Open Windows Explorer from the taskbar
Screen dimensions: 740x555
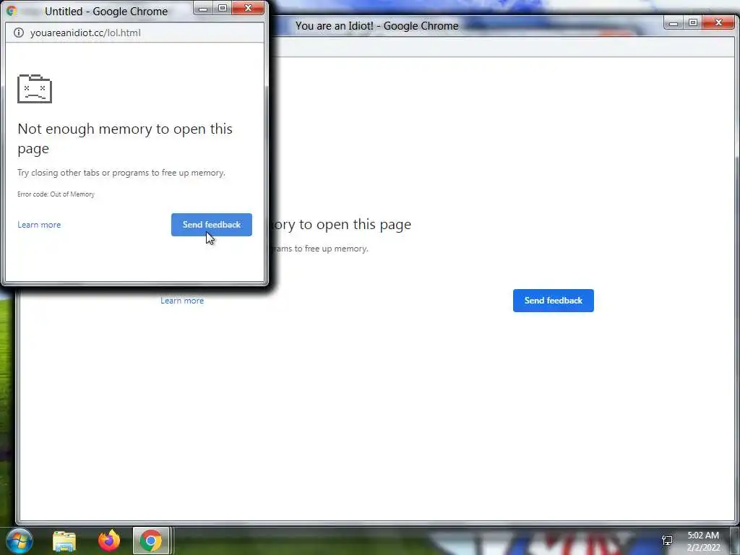coord(64,541)
